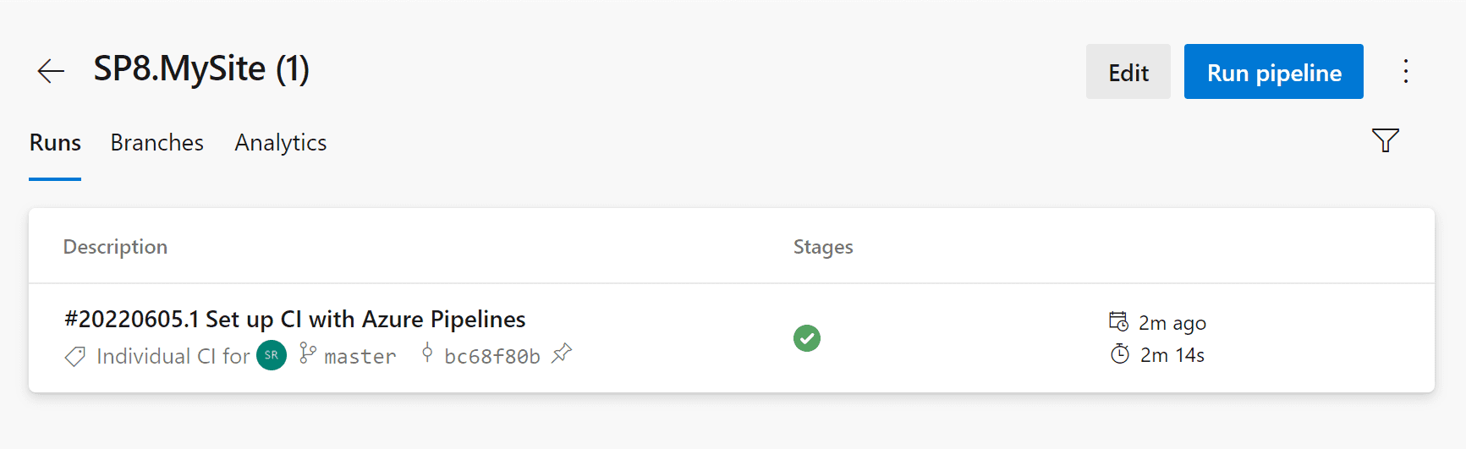Switch to the Branches tab

156,143
